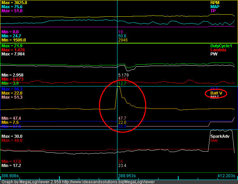Click the Min = 1509.0 RPM value

pyautogui.click(x=14, y=40)
